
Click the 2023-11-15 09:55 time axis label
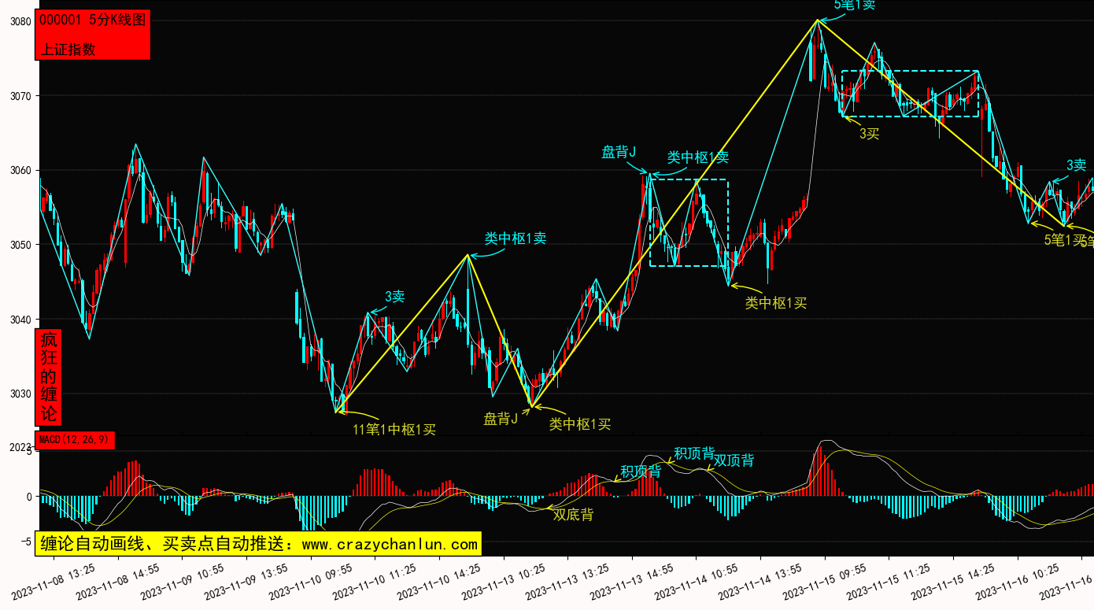click(825, 581)
